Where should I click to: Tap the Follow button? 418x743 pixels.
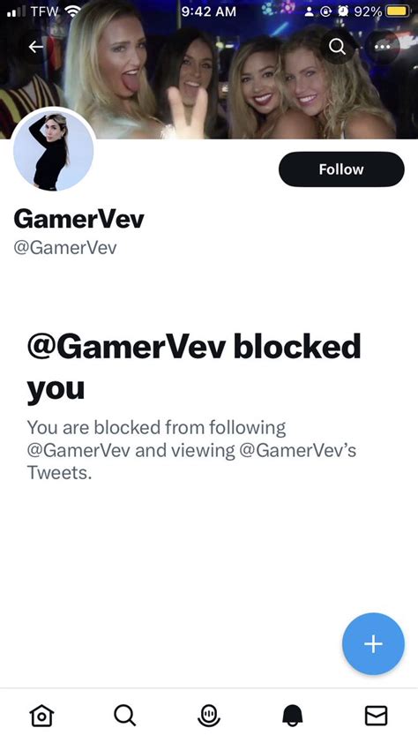click(341, 169)
